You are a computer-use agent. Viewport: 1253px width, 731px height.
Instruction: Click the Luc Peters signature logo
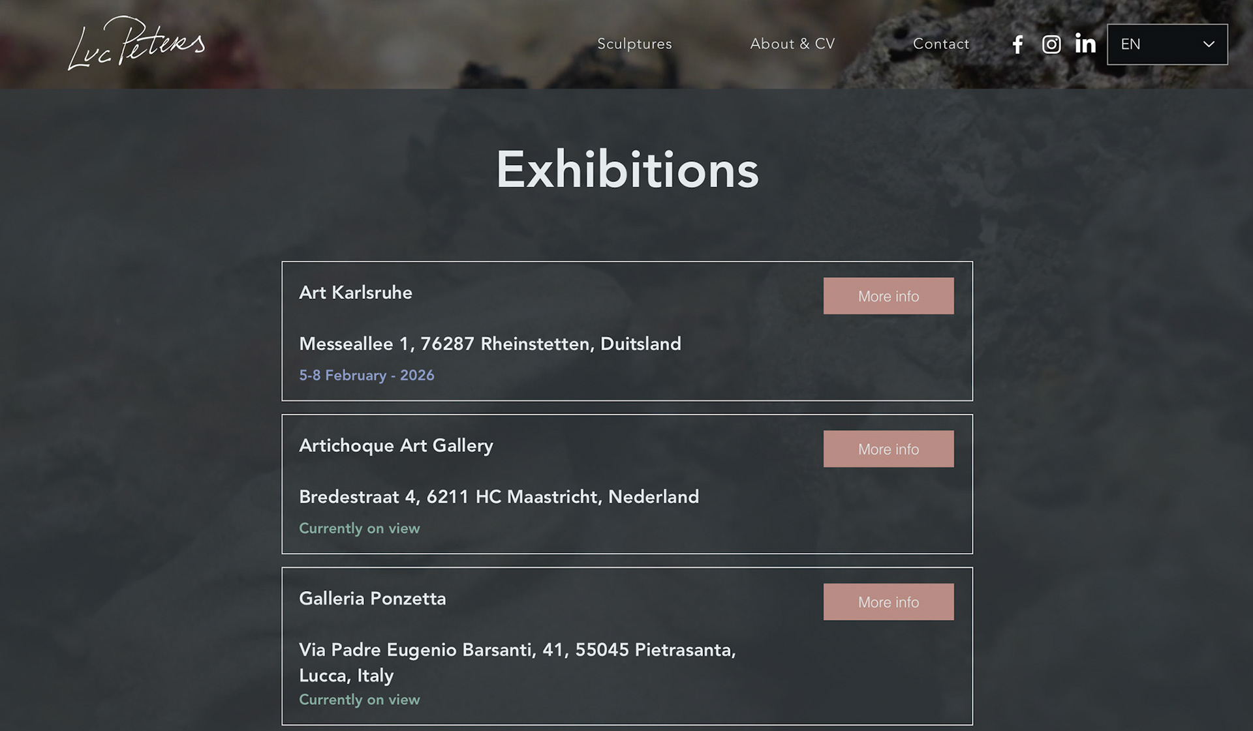[x=136, y=43]
